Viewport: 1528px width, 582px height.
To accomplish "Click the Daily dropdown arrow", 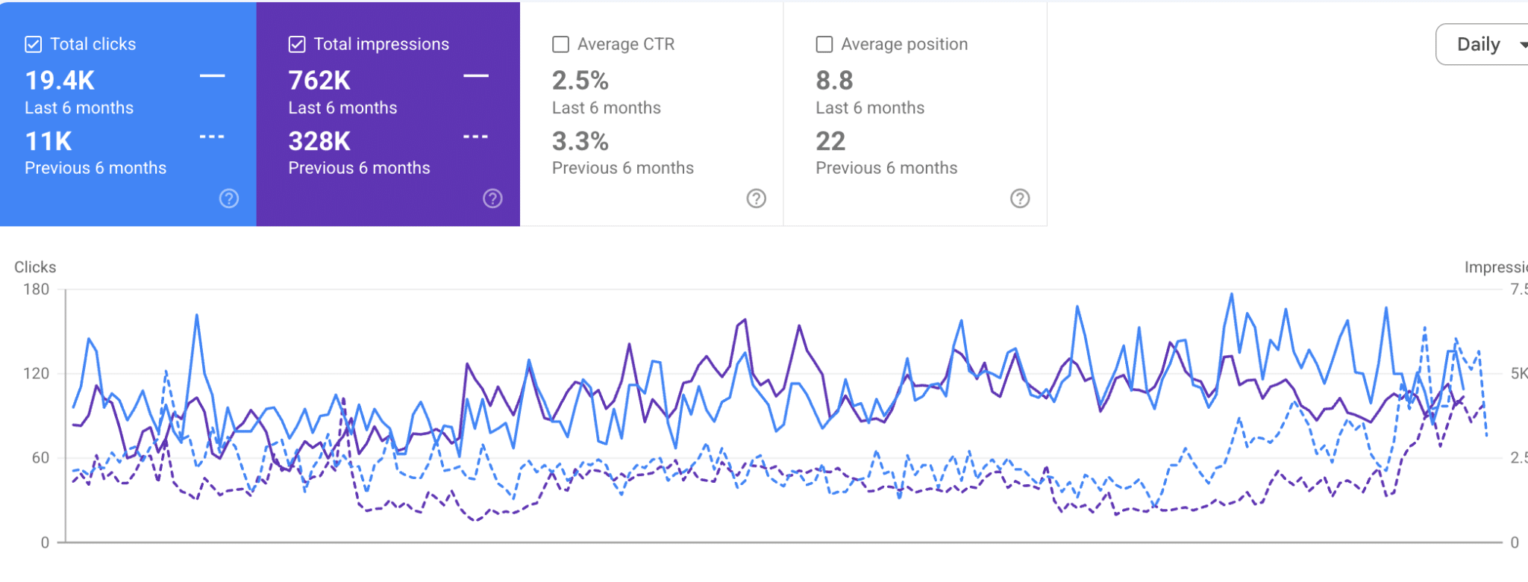I will point(1523,45).
